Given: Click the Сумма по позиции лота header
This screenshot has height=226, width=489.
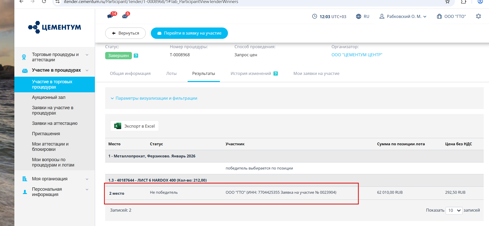Looking at the screenshot, I should [x=401, y=144].
